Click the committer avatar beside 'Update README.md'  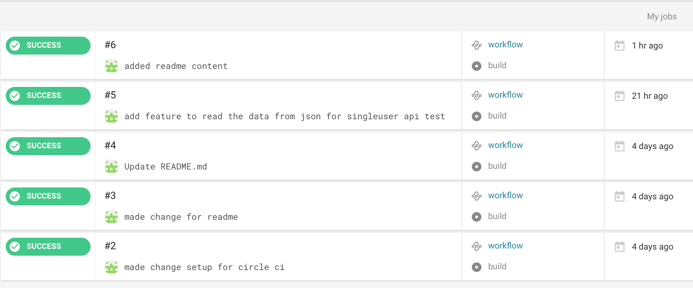111,167
